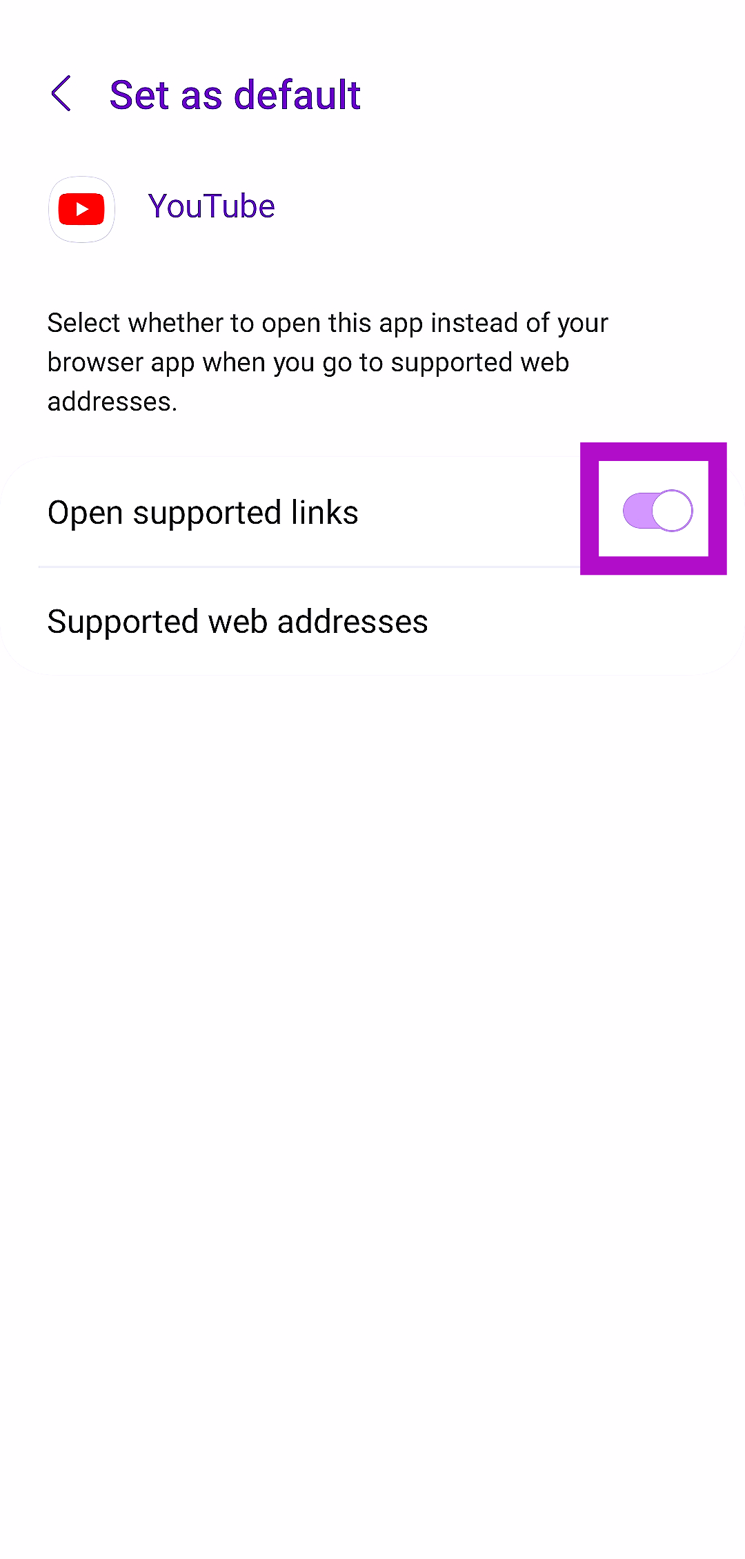Tap the left-pointing chevron beside the title
This screenshot has width=745, height=1559.
tap(61, 93)
